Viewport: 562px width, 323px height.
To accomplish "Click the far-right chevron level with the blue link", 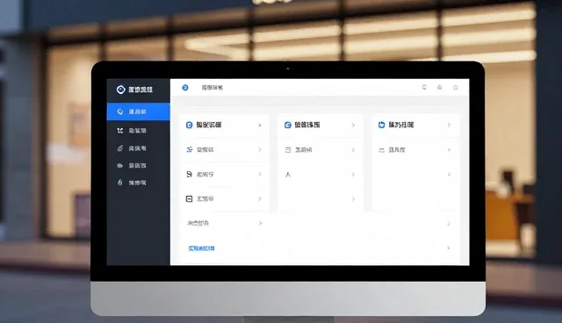I will 449,248.
